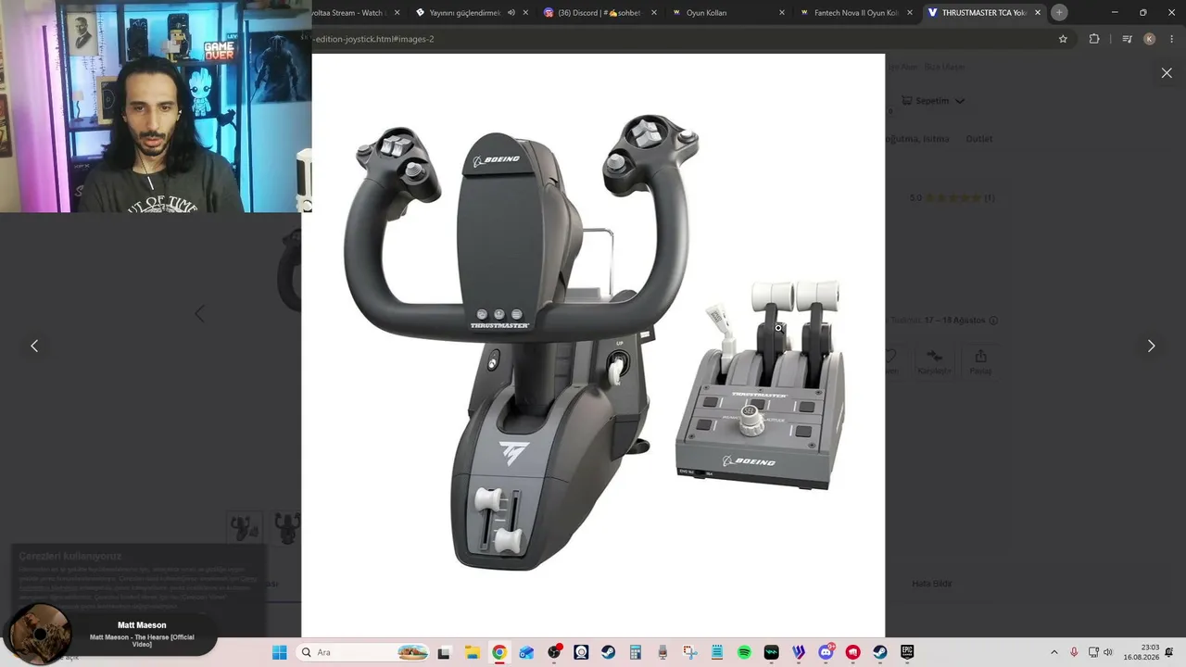Open the volume control in the tray
The width and height of the screenshot is (1186, 667).
click(1108, 652)
